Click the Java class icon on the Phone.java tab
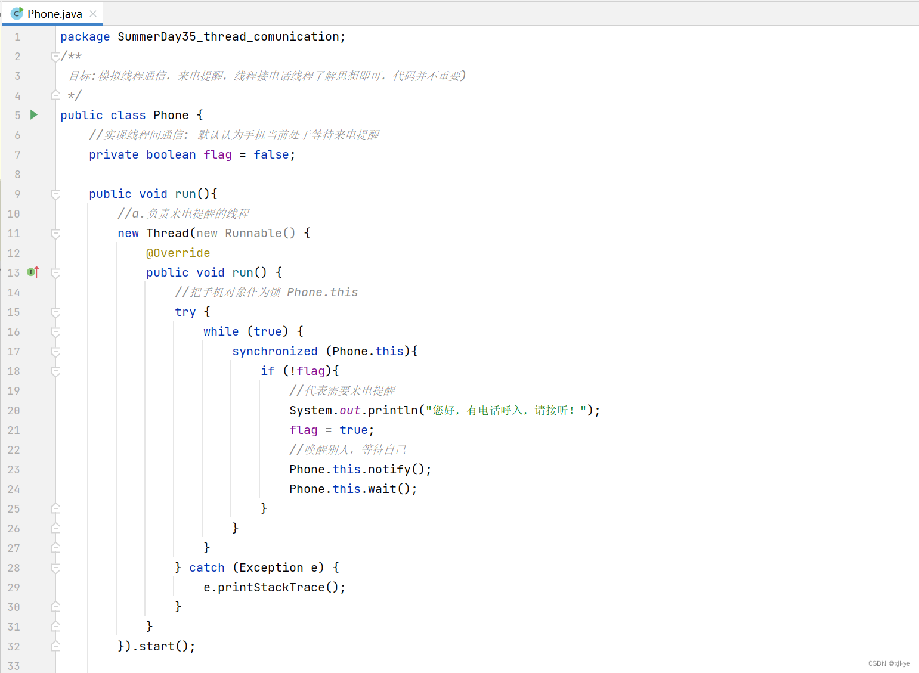 point(17,13)
